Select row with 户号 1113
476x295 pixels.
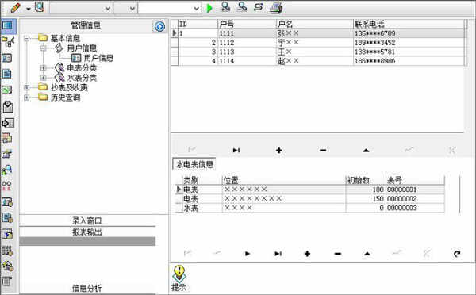pyautogui.click(x=318, y=52)
